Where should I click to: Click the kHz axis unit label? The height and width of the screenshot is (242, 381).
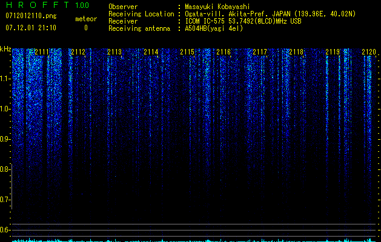coord(5,49)
